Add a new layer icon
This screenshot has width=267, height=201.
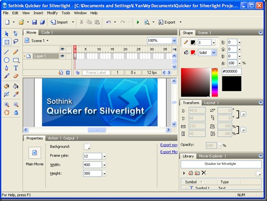click(61, 73)
